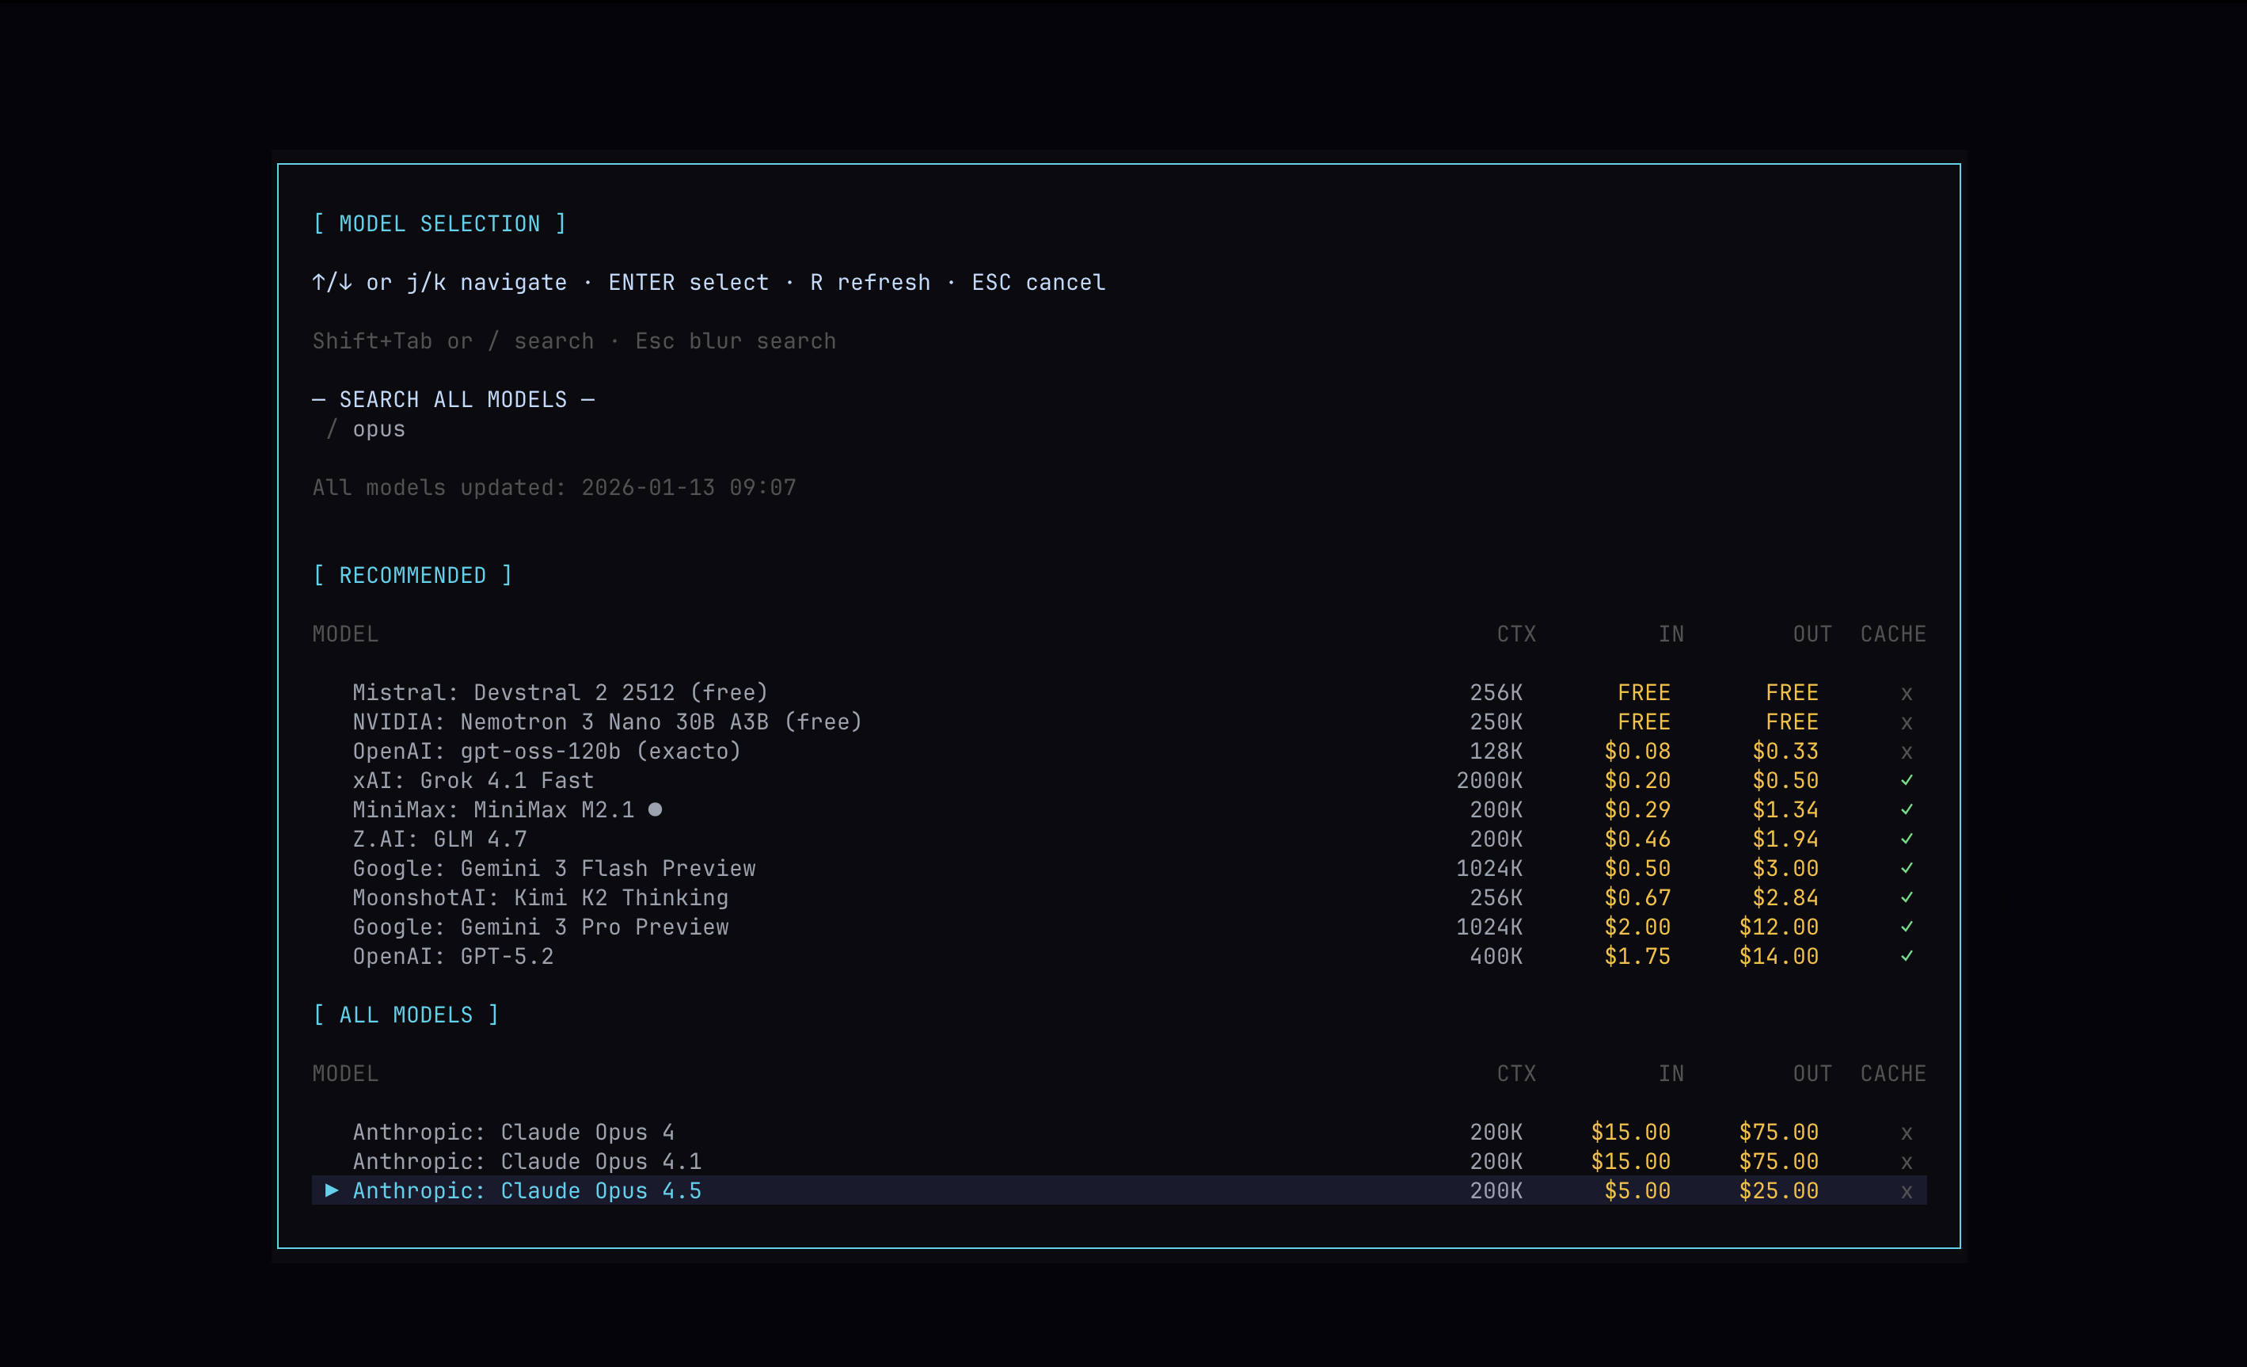Pick 'MoonshotAI: Kimi K2 Thinking' model
Viewport: 2247px width, 1367px height.
(541, 897)
